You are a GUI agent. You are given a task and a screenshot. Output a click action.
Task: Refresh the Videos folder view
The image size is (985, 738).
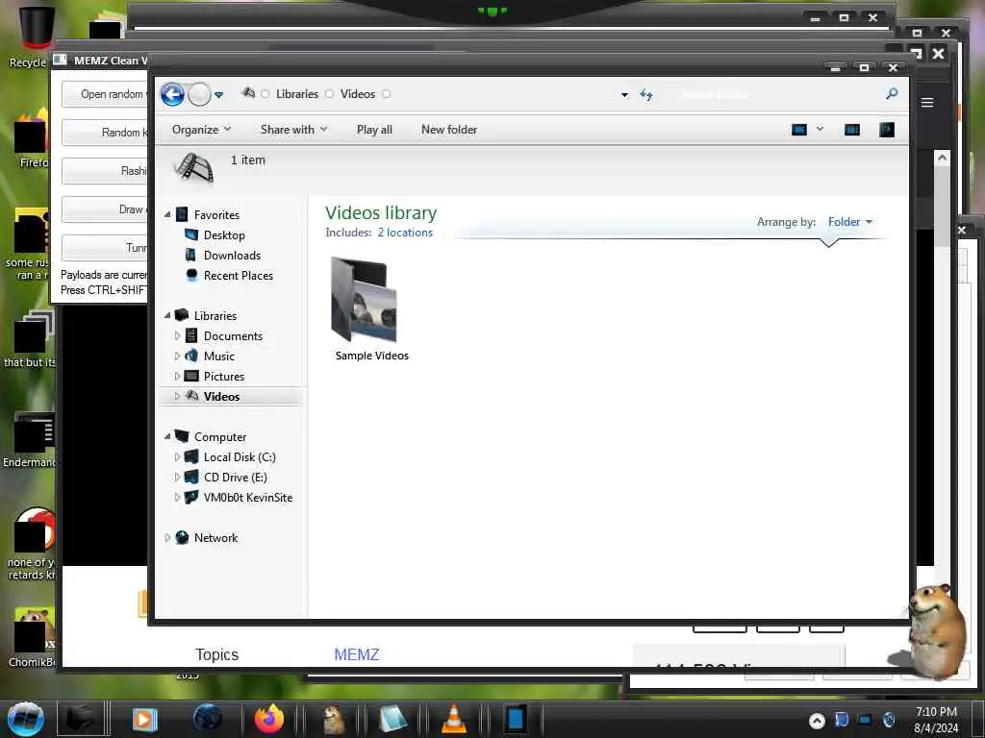646,95
